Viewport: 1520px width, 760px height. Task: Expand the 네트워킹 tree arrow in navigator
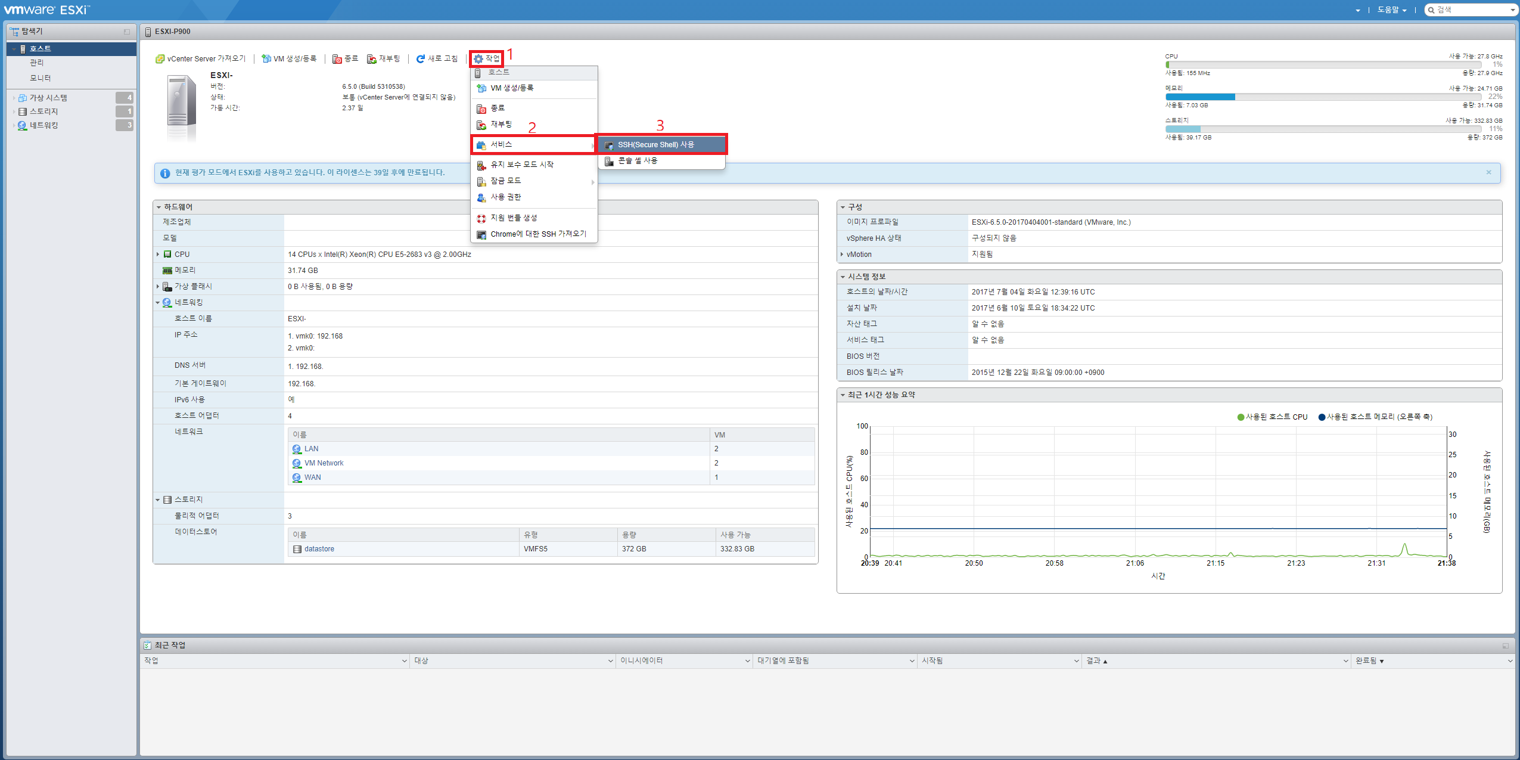[x=14, y=125]
